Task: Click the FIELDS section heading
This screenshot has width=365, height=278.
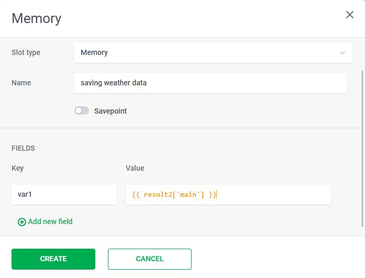Action: 23,148
